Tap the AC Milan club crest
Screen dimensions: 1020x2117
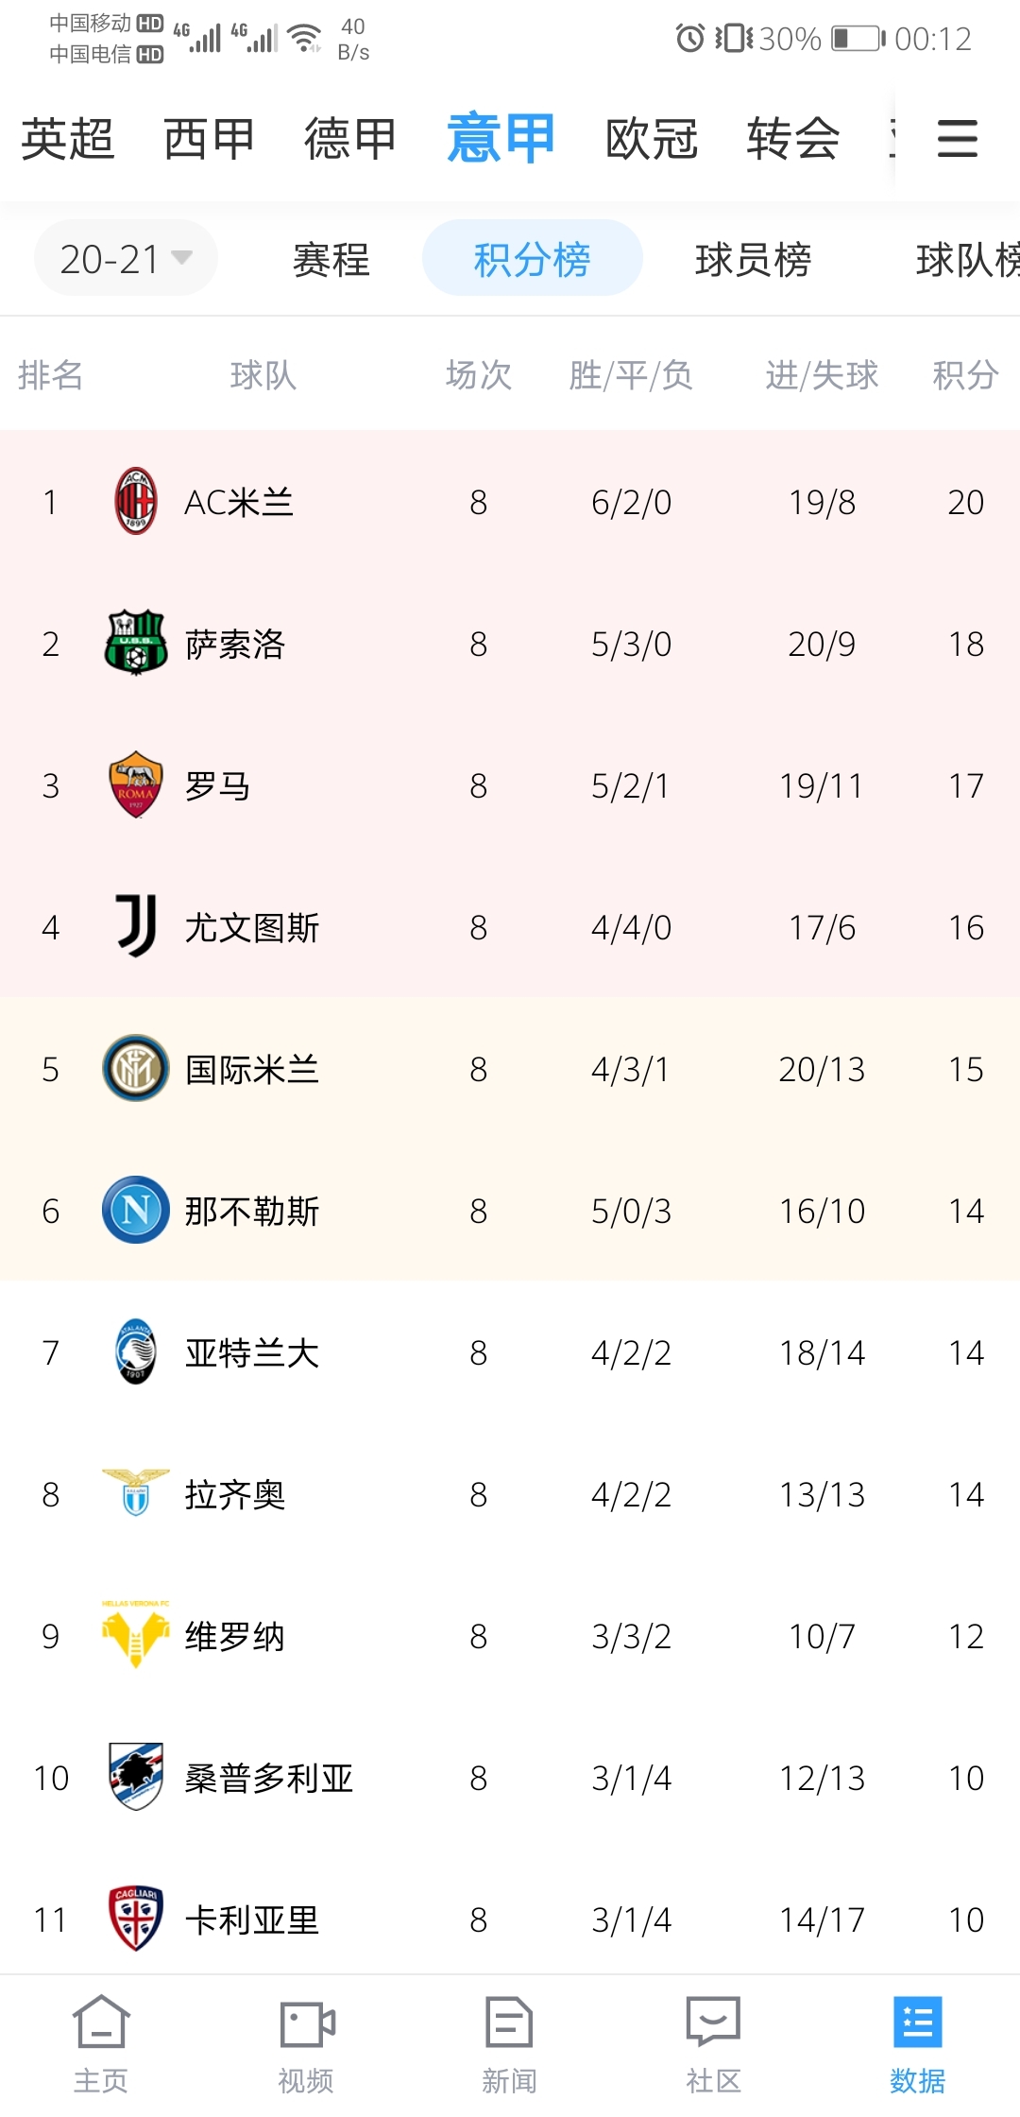tap(136, 501)
